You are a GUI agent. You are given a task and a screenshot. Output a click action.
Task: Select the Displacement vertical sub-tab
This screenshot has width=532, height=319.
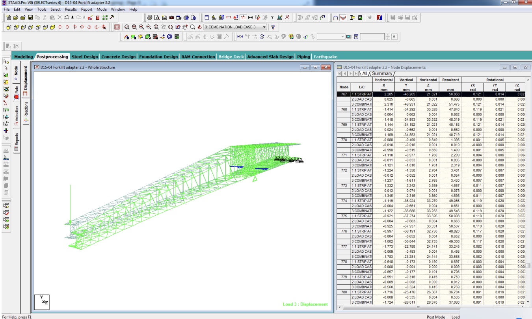[26, 81]
